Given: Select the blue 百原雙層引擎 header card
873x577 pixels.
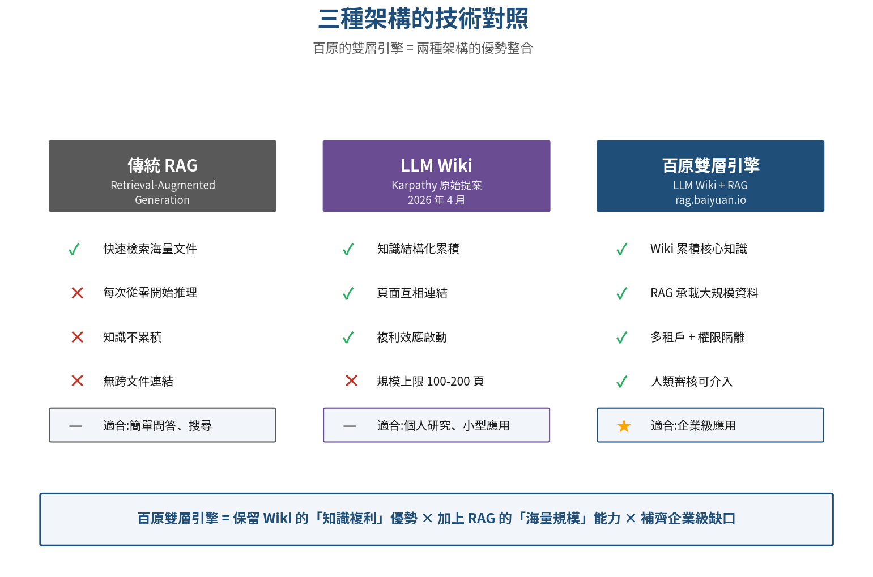Looking at the screenshot, I should pos(710,176).
